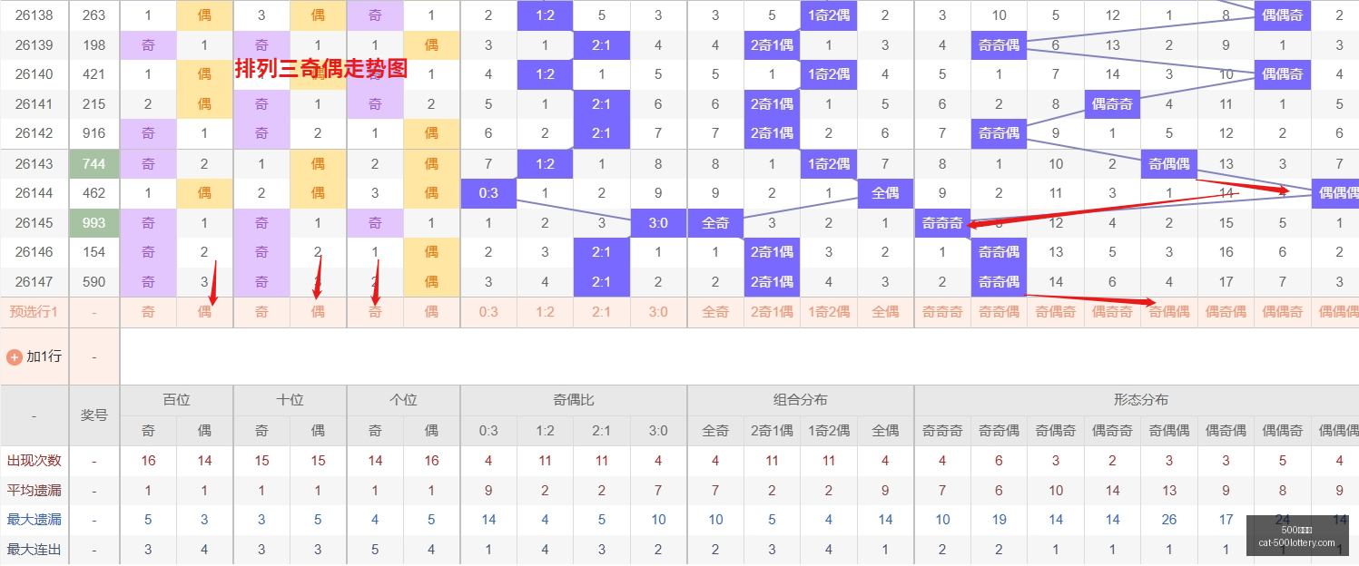
Task: Pick ratio 2:1 in 预选行1
Action: [602, 312]
